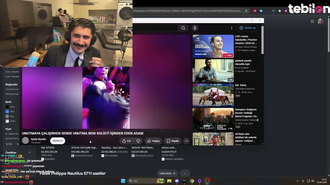The height and width of the screenshot is (185, 330).
Task: Select the Blue color swatch filter
Action: pyautogui.click(x=7, y=112)
